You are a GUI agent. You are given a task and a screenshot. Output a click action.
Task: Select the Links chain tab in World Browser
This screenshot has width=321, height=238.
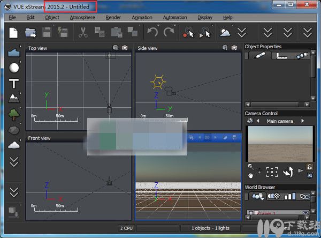pyautogui.click(x=305, y=196)
